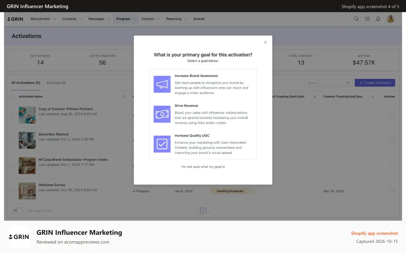Open the Brands nav item
This screenshot has height=253, width=406.
pyautogui.click(x=199, y=19)
